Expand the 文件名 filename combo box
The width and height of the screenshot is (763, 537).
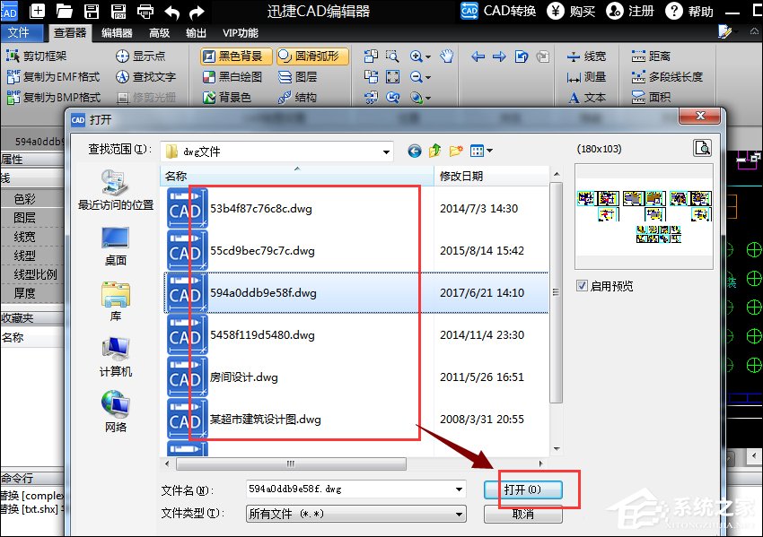point(459,489)
